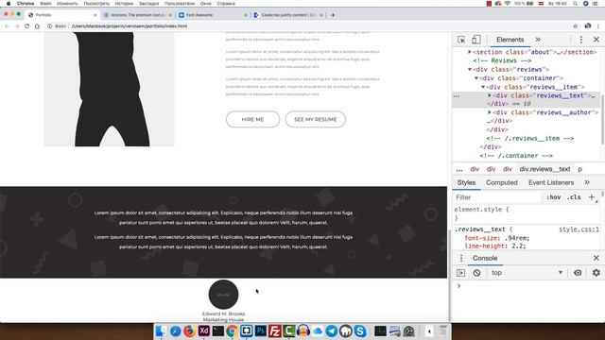Select the Styles tab
605x340 pixels.
466,182
